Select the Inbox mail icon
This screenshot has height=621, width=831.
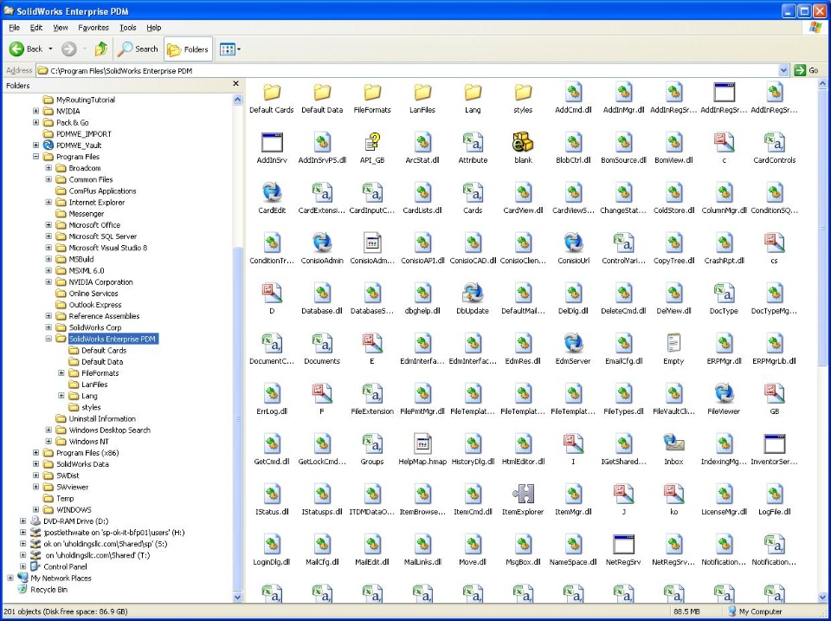(673, 443)
